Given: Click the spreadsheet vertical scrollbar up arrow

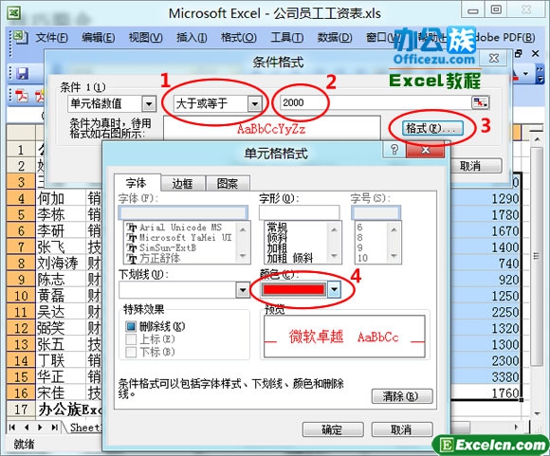Looking at the screenshot, I should coord(537,139).
